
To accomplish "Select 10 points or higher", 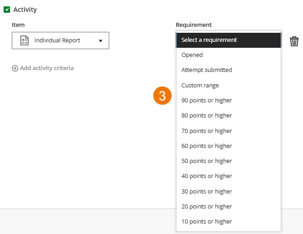I will [x=207, y=222].
